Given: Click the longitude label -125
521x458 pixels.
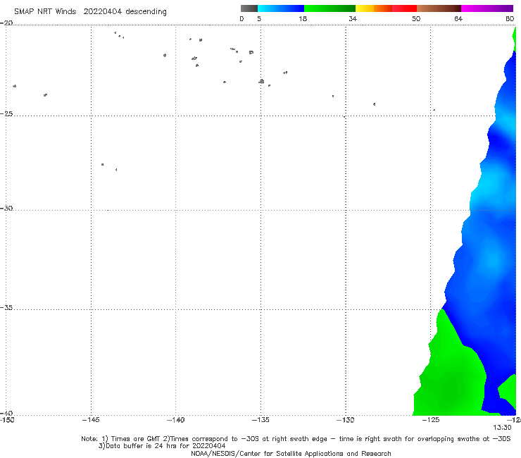Looking at the screenshot, I should pyautogui.click(x=431, y=420).
